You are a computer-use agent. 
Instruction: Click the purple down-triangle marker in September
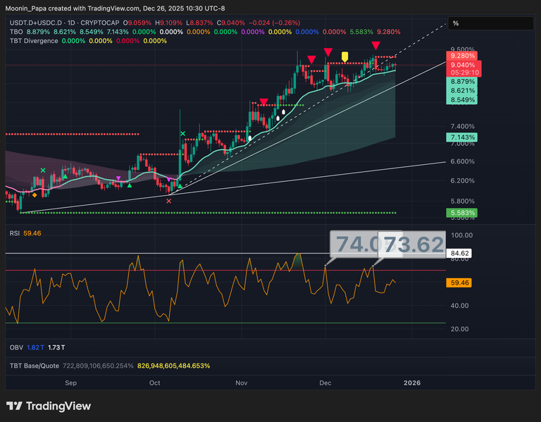click(x=118, y=178)
